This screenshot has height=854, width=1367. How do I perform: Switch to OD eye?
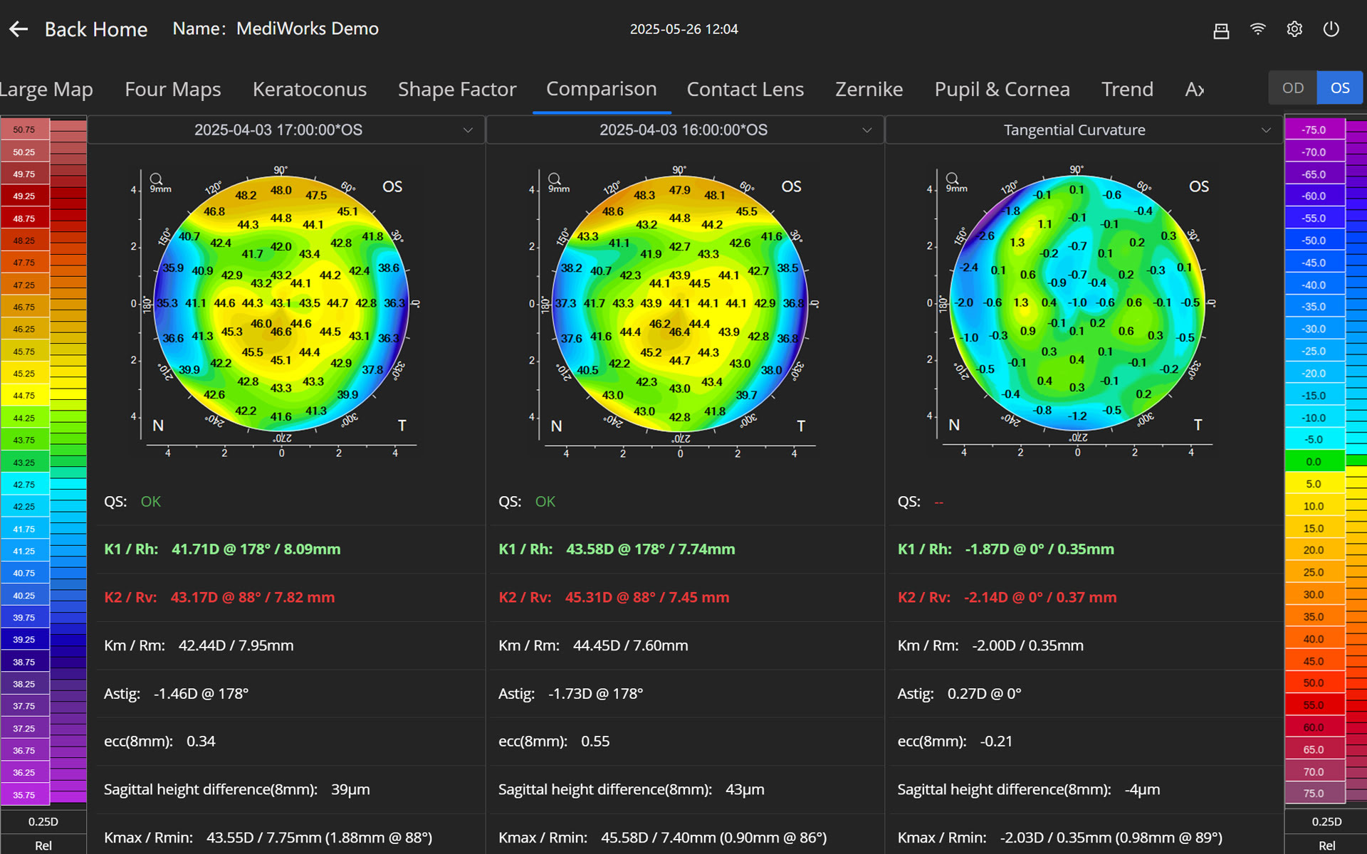coord(1292,88)
